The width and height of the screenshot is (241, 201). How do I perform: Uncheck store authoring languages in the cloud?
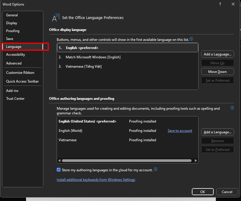coord(58,169)
